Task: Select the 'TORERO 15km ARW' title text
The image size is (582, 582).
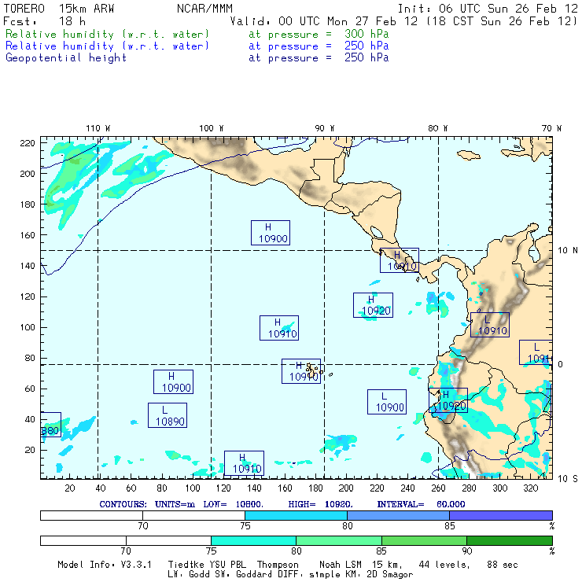Action: [59, 9]
